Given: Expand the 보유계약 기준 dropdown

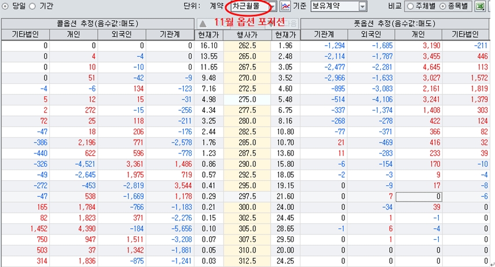Looking at the screenshot, I should (362, 6).
